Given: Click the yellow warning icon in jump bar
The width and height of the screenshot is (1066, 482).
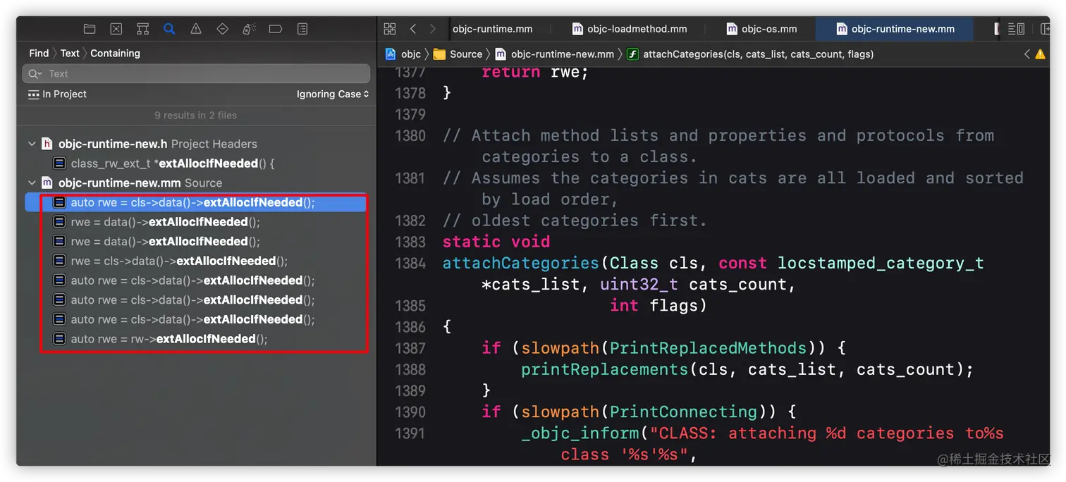Looking at the screenshot, I should [x=1040, y=54].
